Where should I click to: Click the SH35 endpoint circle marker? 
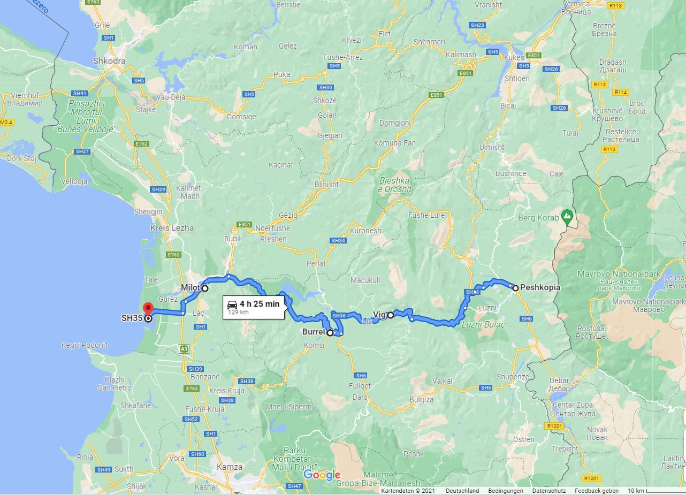coord(148,318)
